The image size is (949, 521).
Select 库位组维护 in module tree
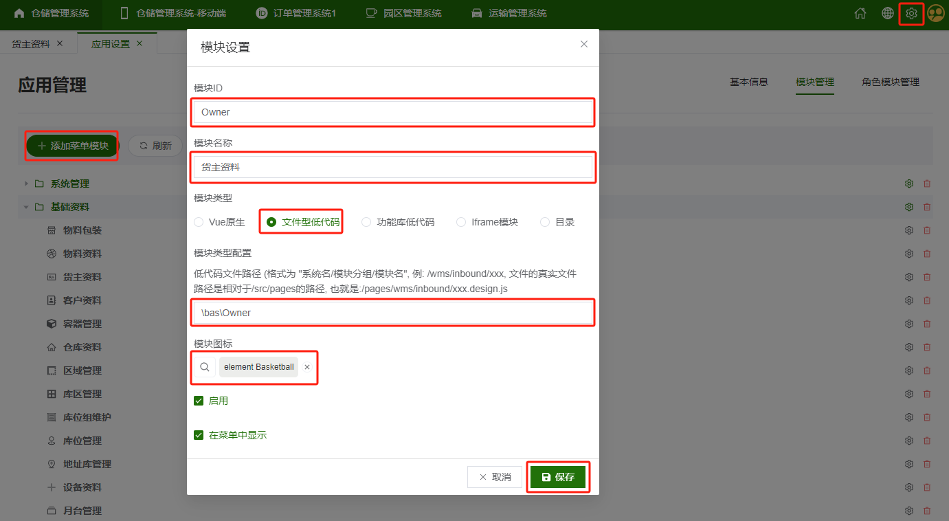click(x=87, y=417)
